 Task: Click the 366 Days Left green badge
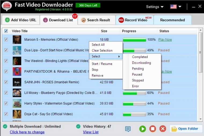[x=88, y=5]
